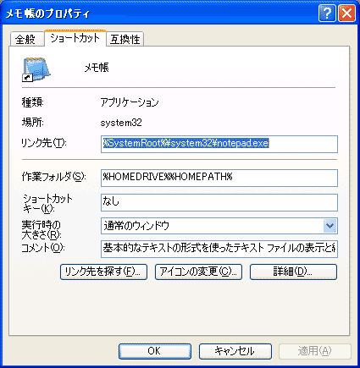Click the 通常のウィンドウ combo box text

[136, 226]
